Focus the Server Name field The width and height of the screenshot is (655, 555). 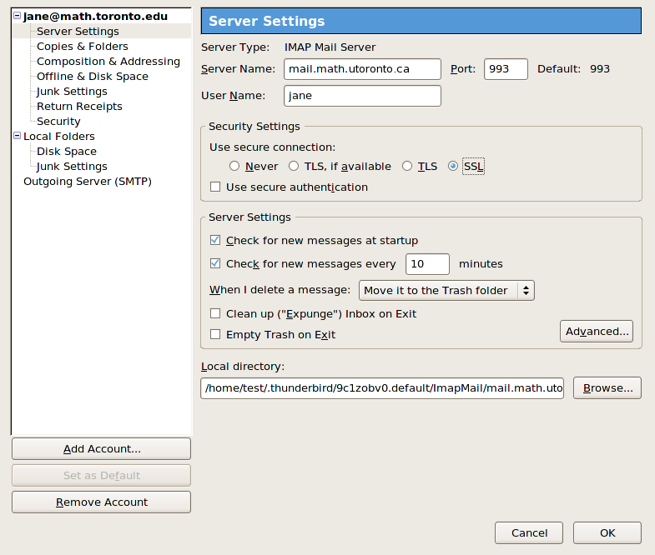(362, 69)
